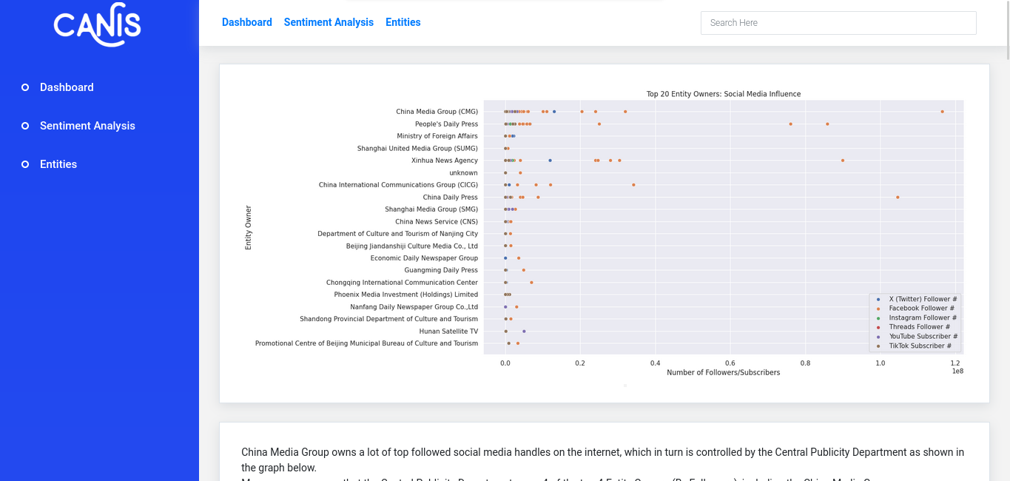The image size is (1010, 481).
Task: Click the TikTok Subscriber # legend entry
Action: (920, 346)
